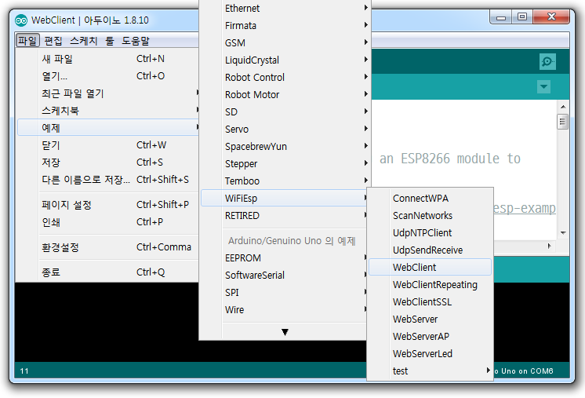The width and height of the screenshot is (585, 398).
Task: Expand Wire examples submenu
Action: pyautogui.click(x=285, y=309)
